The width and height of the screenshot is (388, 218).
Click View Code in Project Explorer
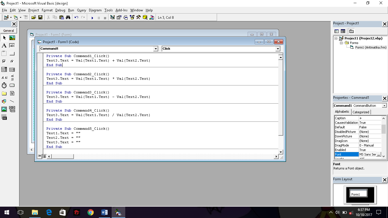pyautogui.click(x=336, y=31)
